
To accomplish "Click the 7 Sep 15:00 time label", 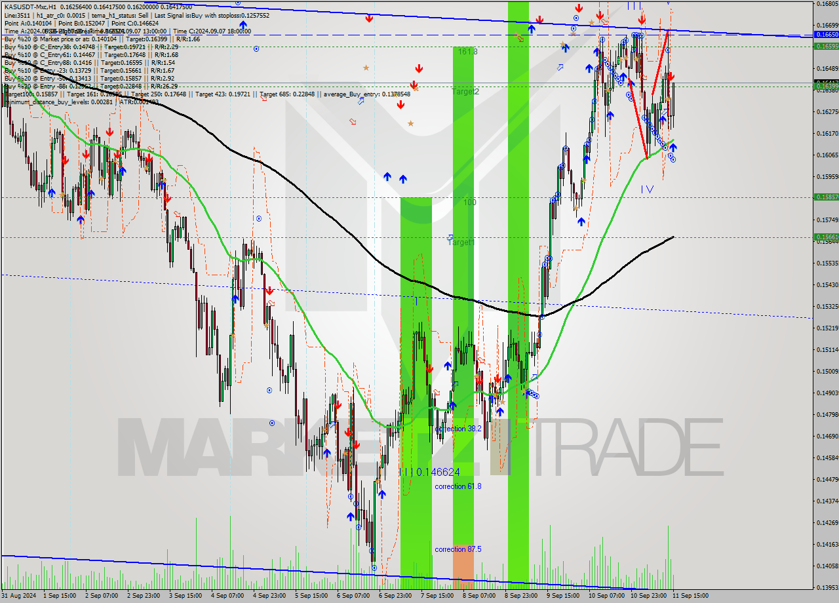I will (438, 596).
